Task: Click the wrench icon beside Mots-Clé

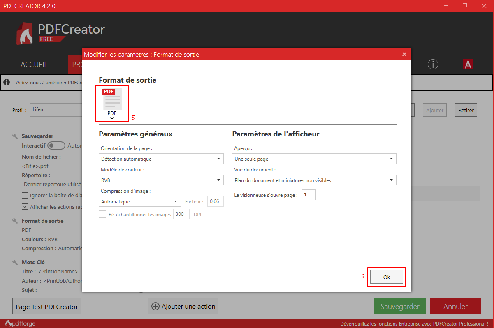Action: [15, 262]
